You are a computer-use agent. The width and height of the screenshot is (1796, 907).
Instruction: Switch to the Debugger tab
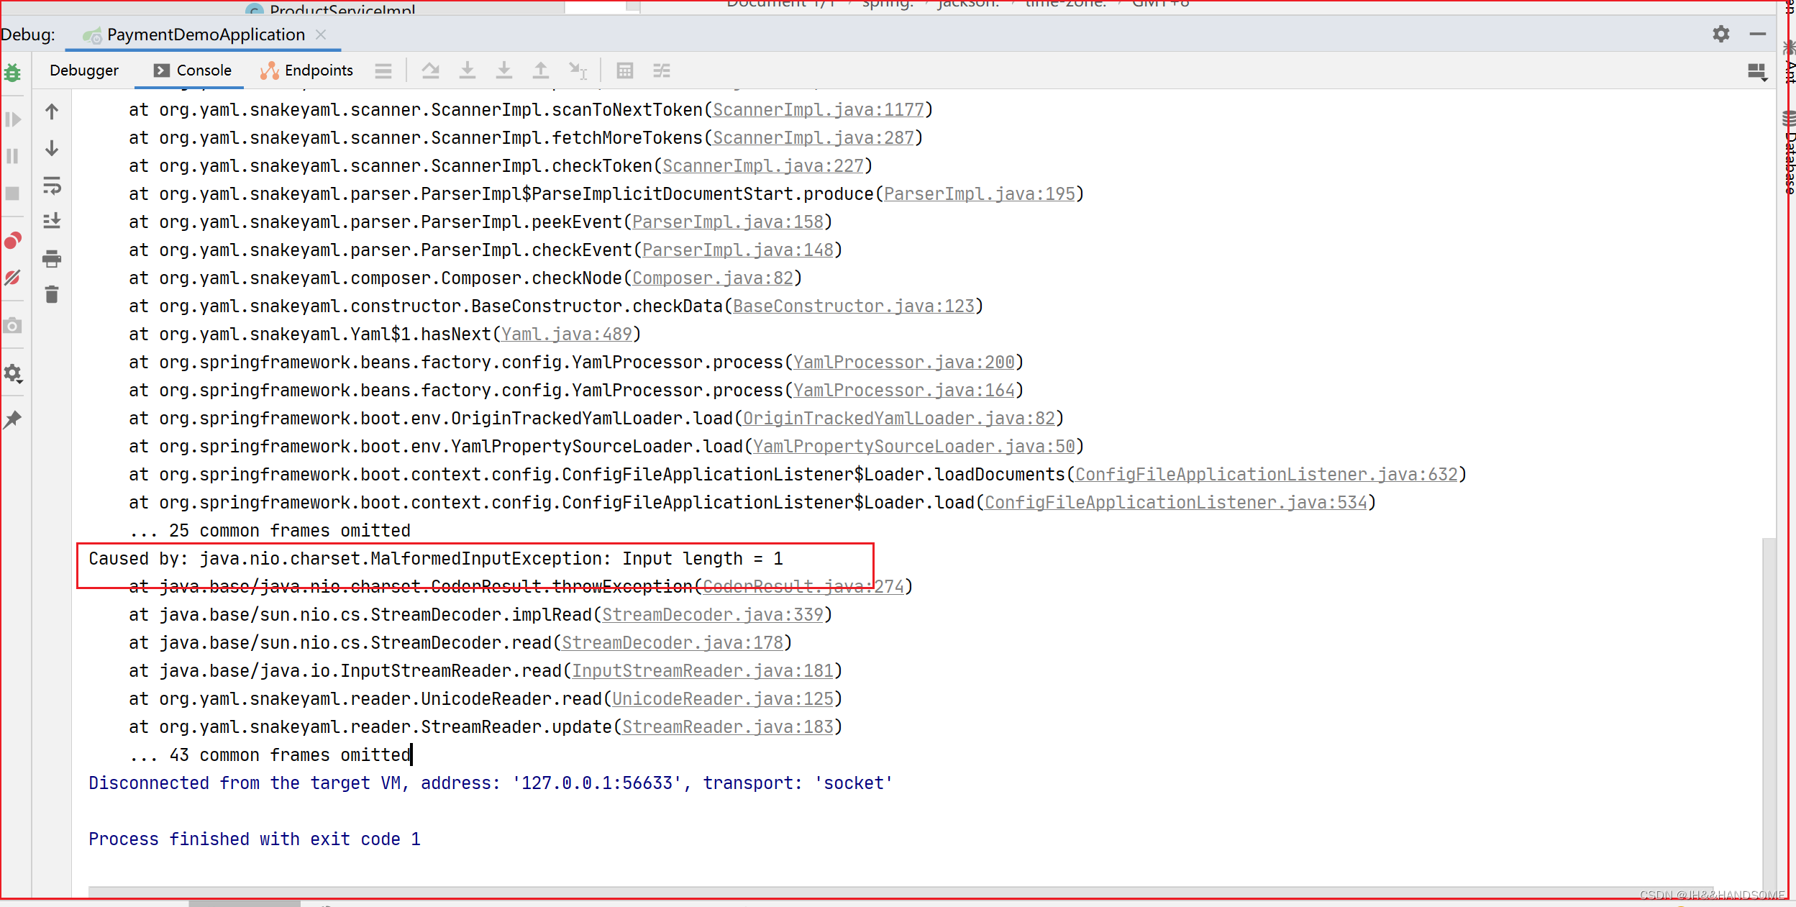pyautogui.click(x=84, y=70)
